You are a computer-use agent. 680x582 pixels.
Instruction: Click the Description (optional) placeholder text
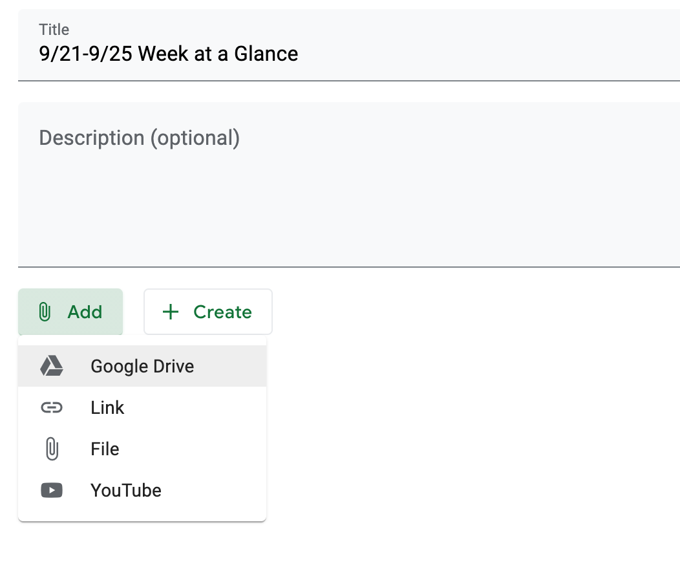pos(140,138)
